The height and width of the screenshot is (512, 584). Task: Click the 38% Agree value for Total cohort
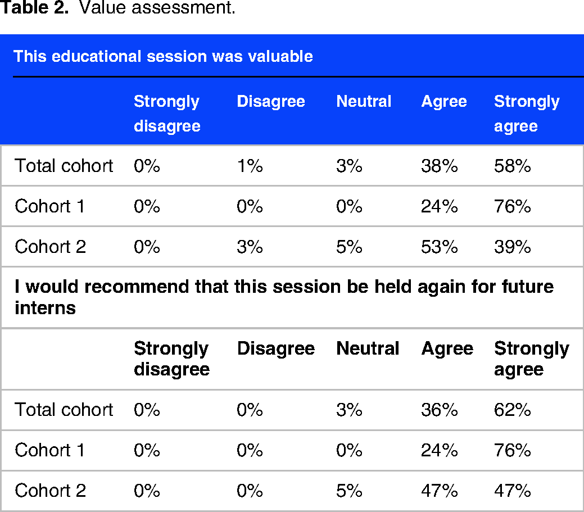(x=440, y=166)
